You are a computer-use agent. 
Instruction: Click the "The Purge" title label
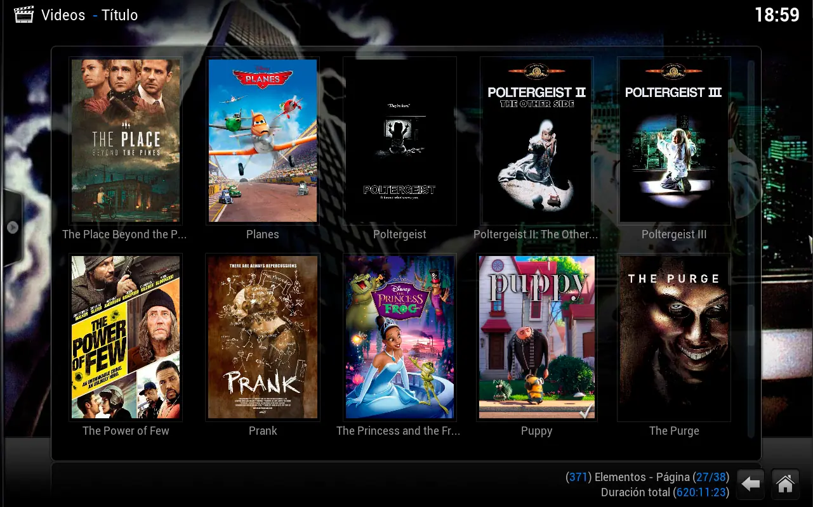[674, 431]
